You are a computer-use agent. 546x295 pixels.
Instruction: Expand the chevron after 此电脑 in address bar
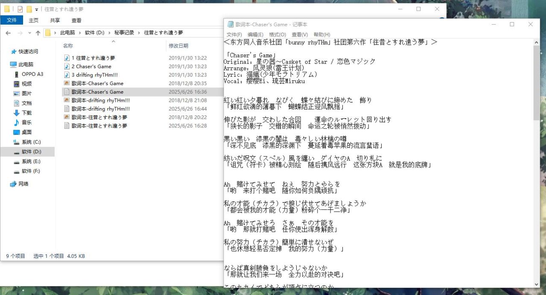[80, 33]
